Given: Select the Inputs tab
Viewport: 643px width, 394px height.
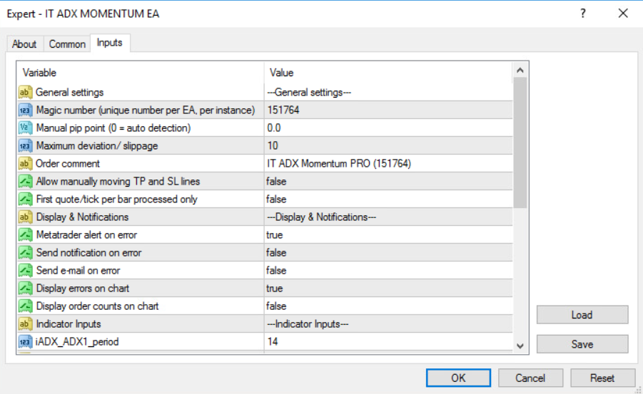Looking at the screenshot, I should tap(109, 43).
